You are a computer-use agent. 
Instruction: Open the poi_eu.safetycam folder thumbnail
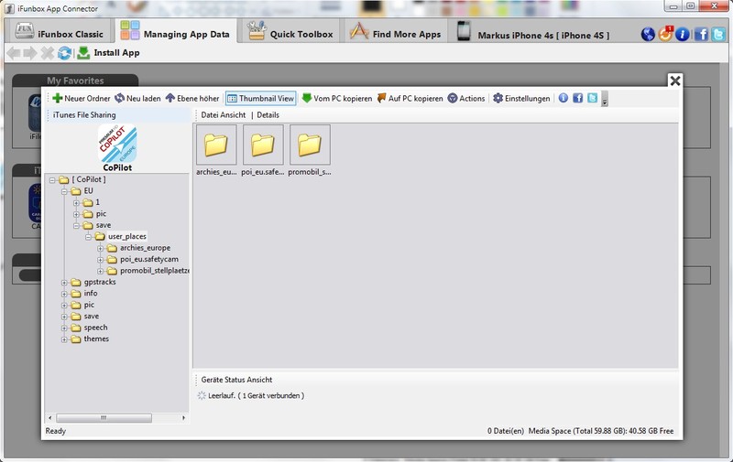coord(263,145)
